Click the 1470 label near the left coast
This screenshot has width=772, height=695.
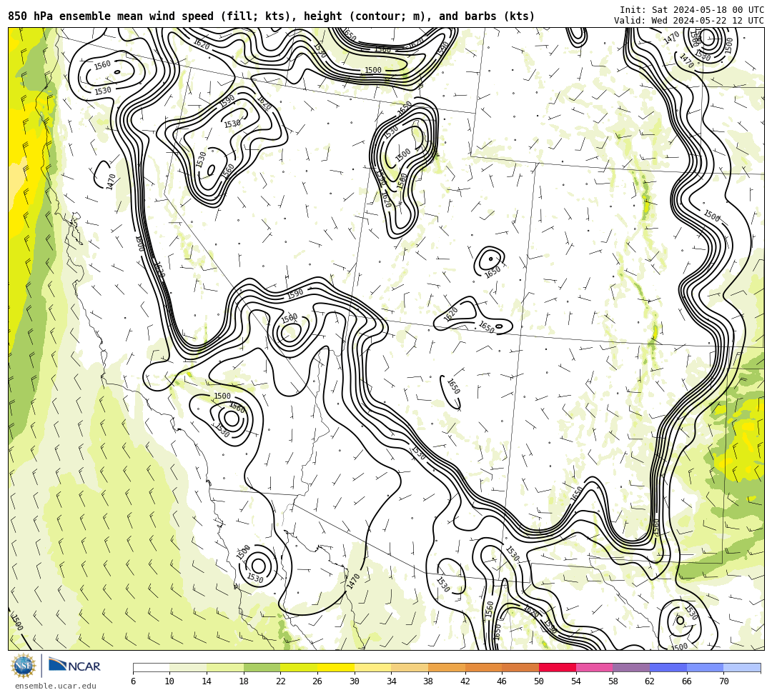pos(111,181)
